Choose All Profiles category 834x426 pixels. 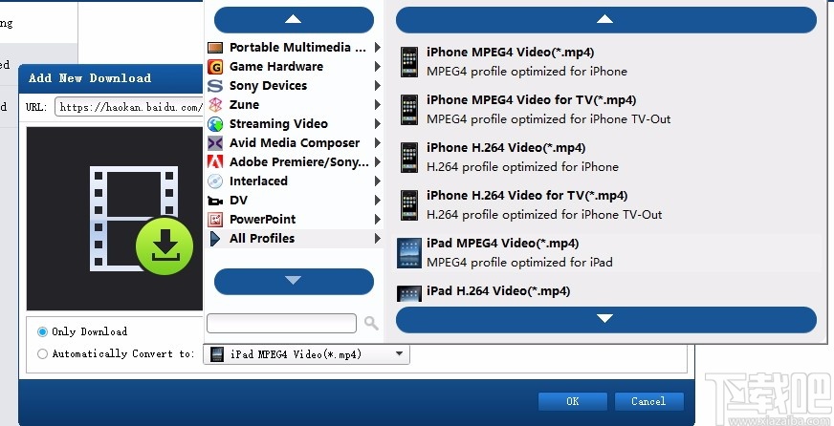(x=295, y=239)
